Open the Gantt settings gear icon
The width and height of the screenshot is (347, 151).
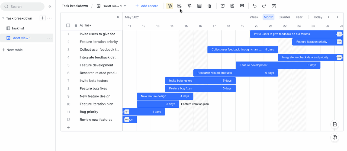[x=170, y=6]
